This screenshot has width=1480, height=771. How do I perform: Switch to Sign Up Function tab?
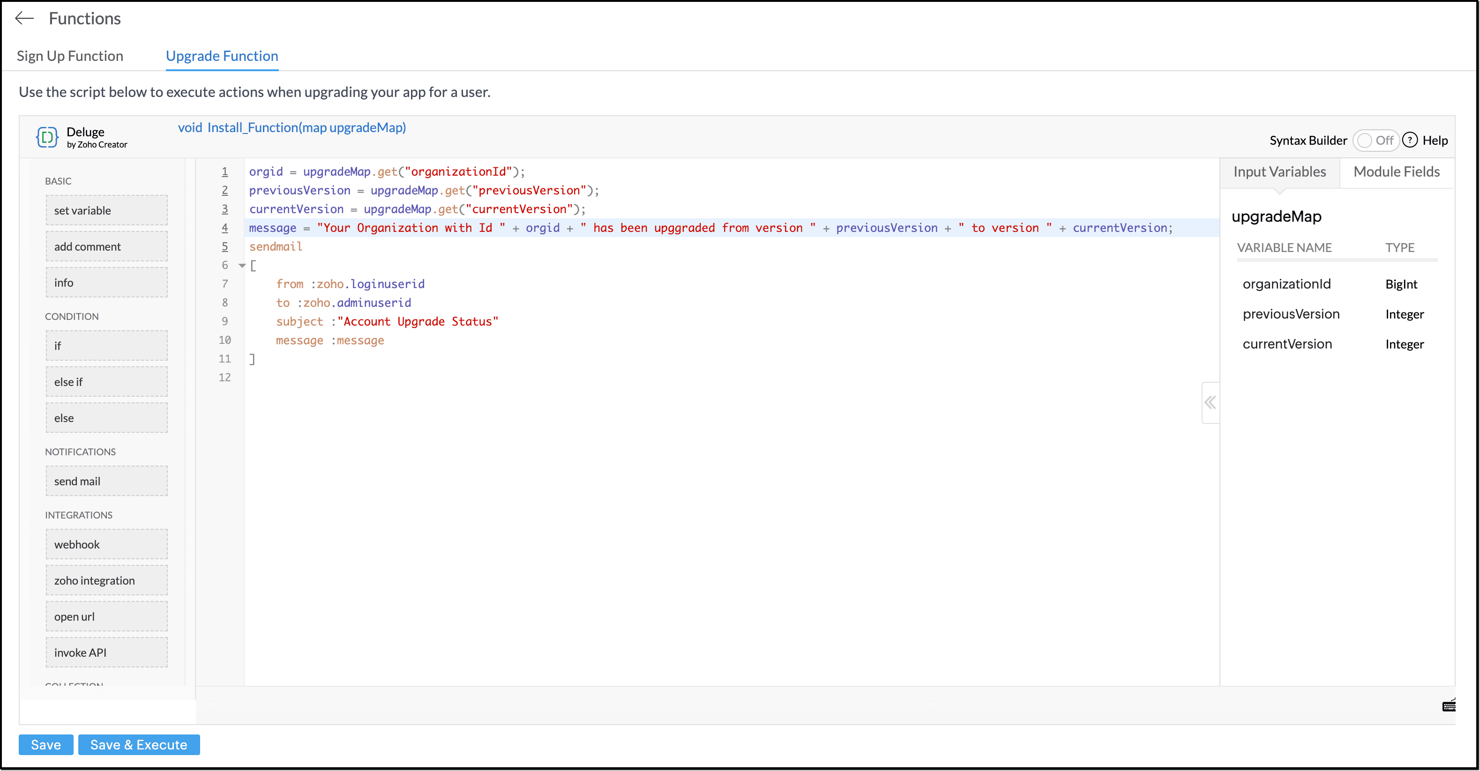(x=70, y=56)
